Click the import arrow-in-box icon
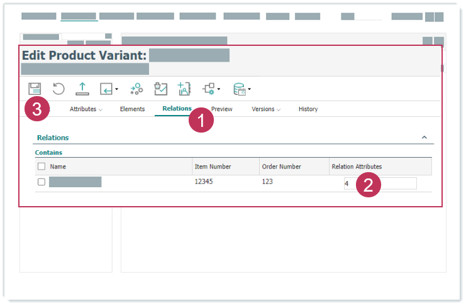The width and height of the screenshot is (466, 306). 107,89
